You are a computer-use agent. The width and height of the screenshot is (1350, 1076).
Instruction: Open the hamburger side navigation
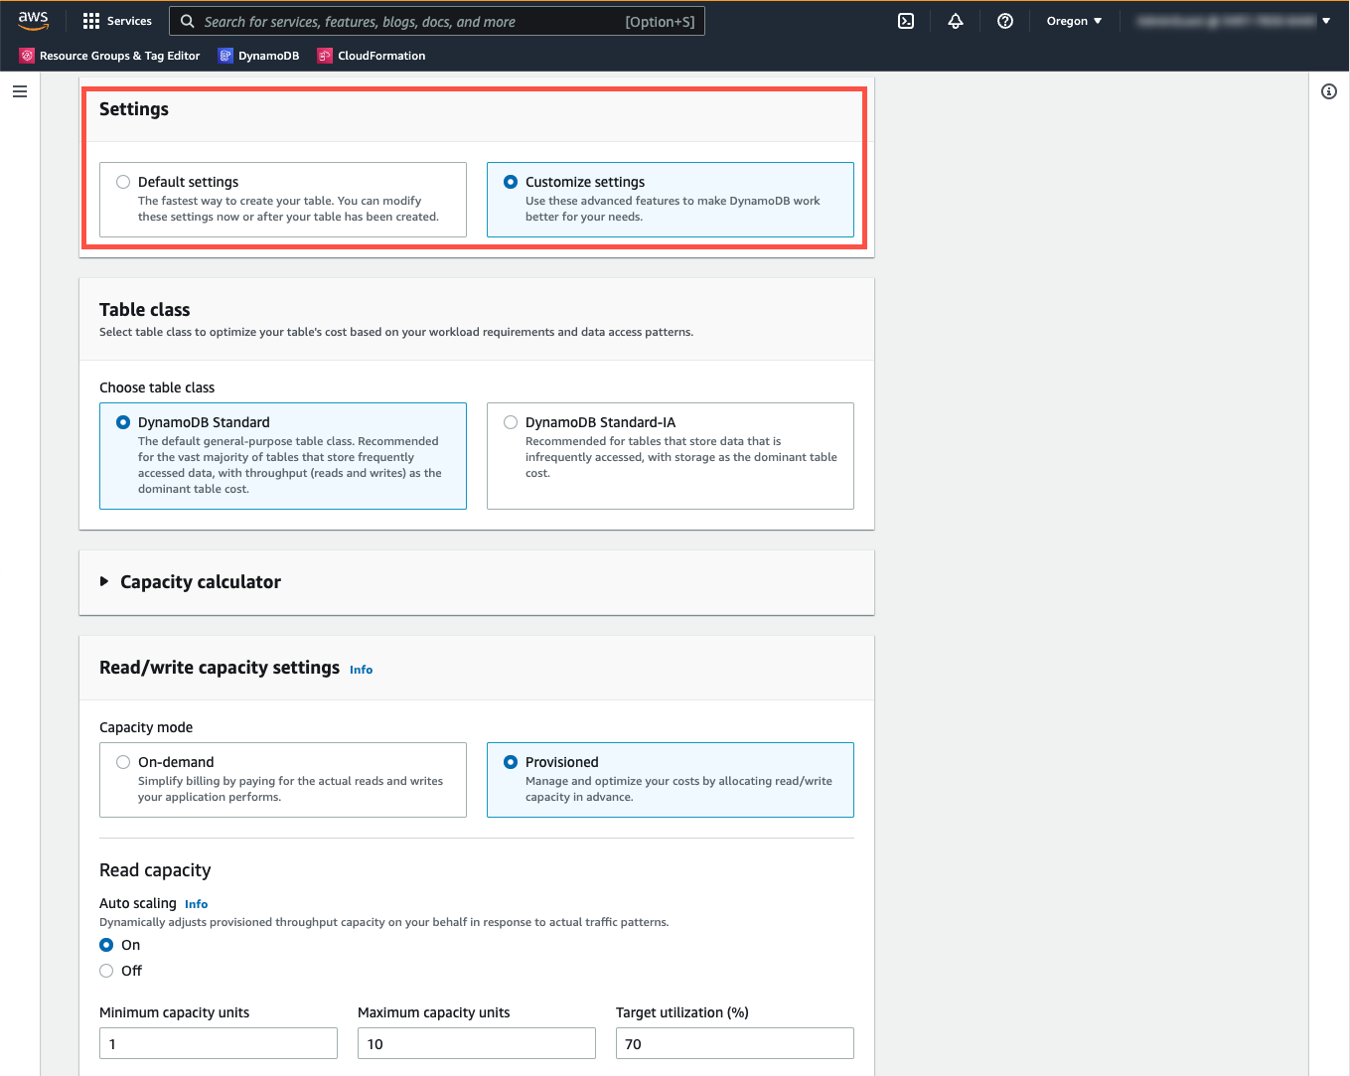click(x=20, y=91)
